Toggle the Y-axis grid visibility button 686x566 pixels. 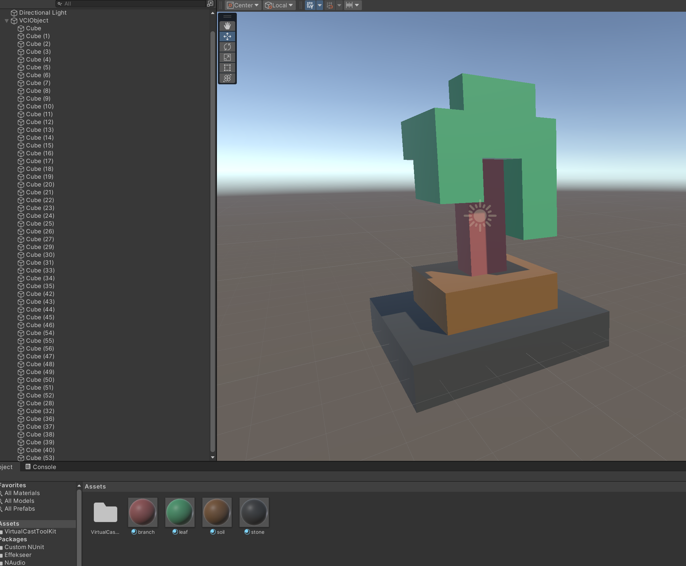(310, 5)
